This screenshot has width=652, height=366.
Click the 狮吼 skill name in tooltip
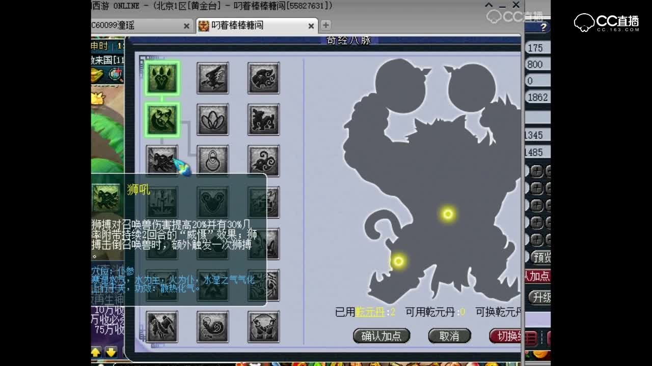point(139,190)
